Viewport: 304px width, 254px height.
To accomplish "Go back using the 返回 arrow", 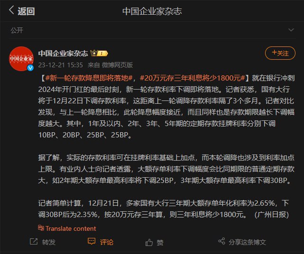I will pyautogui.click(x=11, y=10).
